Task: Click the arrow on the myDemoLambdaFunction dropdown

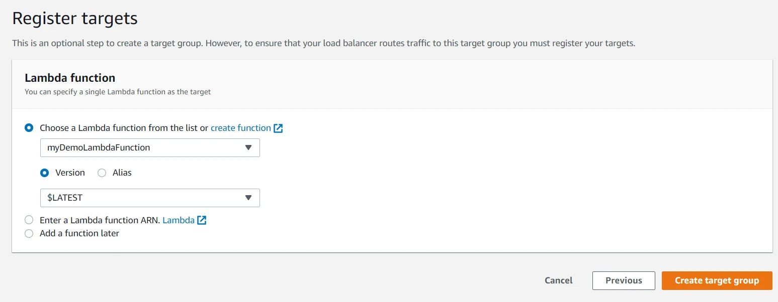Action: click(248, 147)
